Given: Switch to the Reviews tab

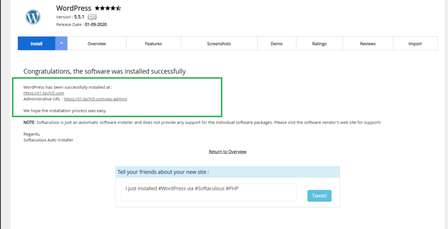Looking at the screenshot, I should pyautogui.click(x=367, y=44).
